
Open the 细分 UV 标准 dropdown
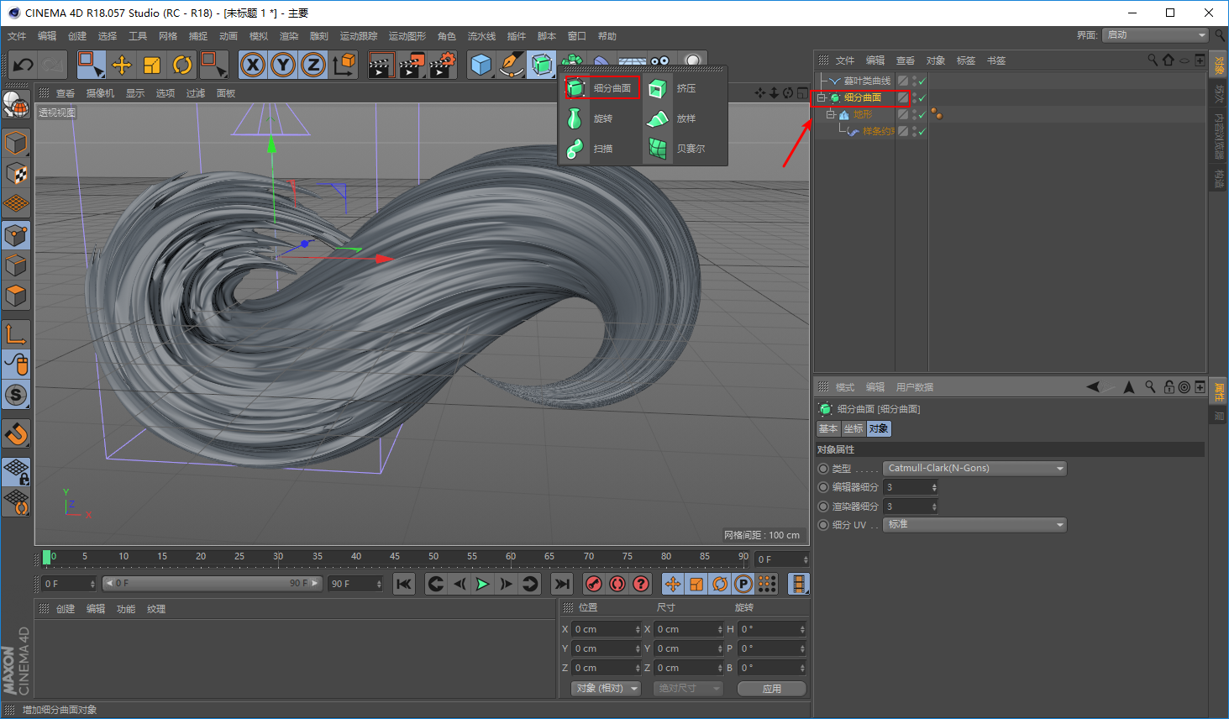[x=974, y=525]
